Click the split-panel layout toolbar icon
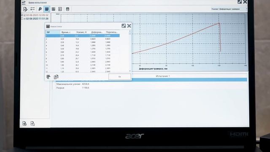The height and width of the screenshot is (152, 270). point(60,9)
